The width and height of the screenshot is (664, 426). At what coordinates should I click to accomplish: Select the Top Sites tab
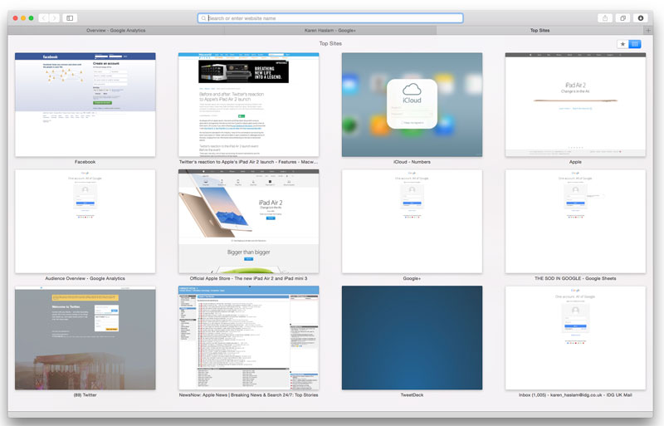click(x=540, y=31)
